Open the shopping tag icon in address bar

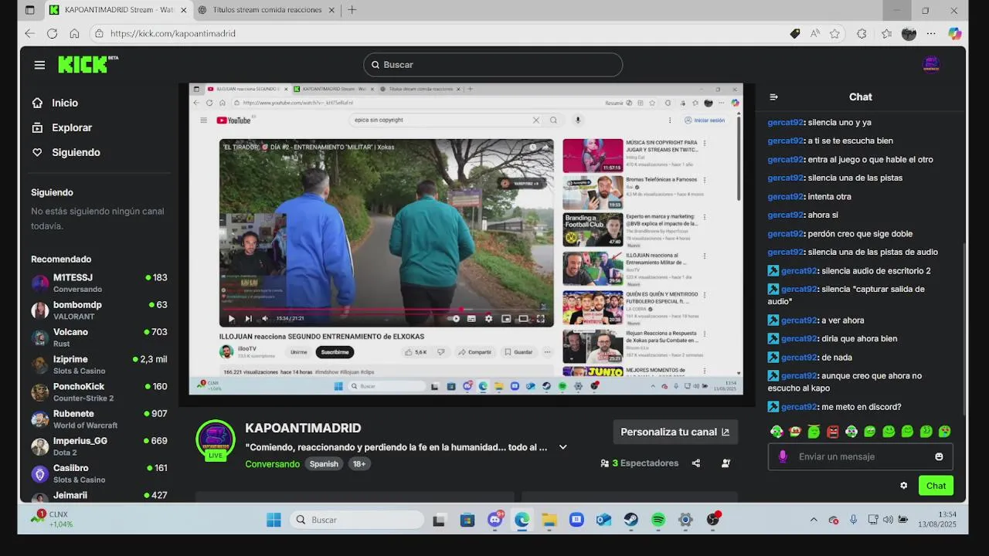tap(795, 33)
